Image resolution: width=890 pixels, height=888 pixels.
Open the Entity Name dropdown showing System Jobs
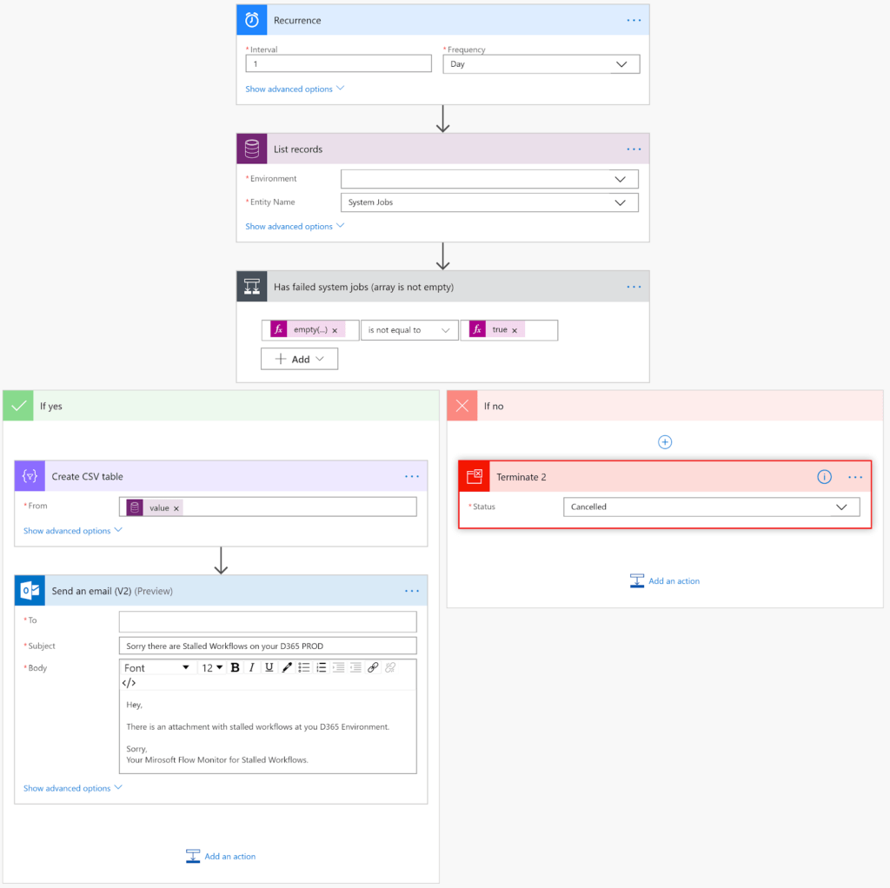tap(488, 202)
